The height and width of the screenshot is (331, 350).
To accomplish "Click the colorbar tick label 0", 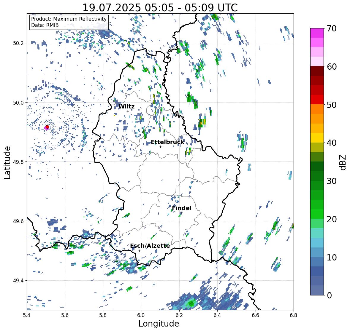I will (x=329, y=295).
